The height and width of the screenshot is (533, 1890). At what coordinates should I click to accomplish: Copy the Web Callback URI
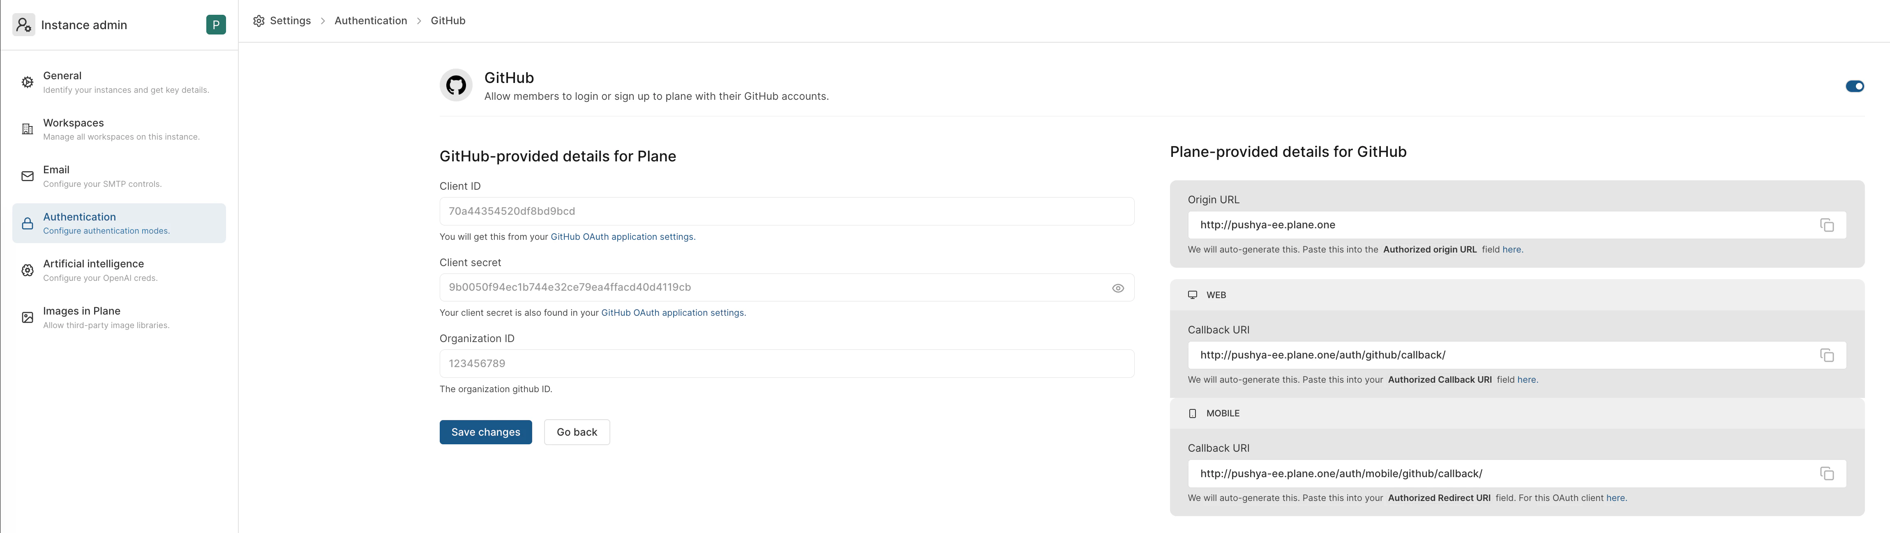1828,355
